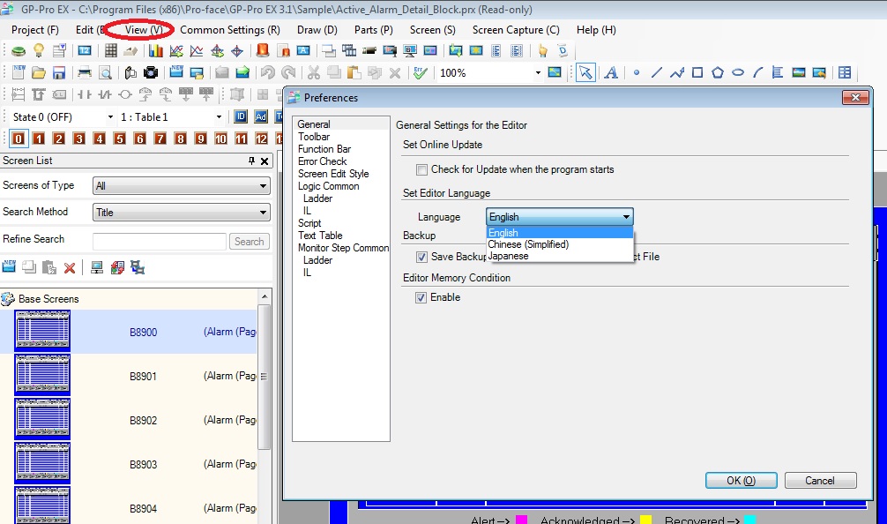Open the Screens of Type dropdown
The height and width of the screenshot is (524, 887).
point(181,186)
